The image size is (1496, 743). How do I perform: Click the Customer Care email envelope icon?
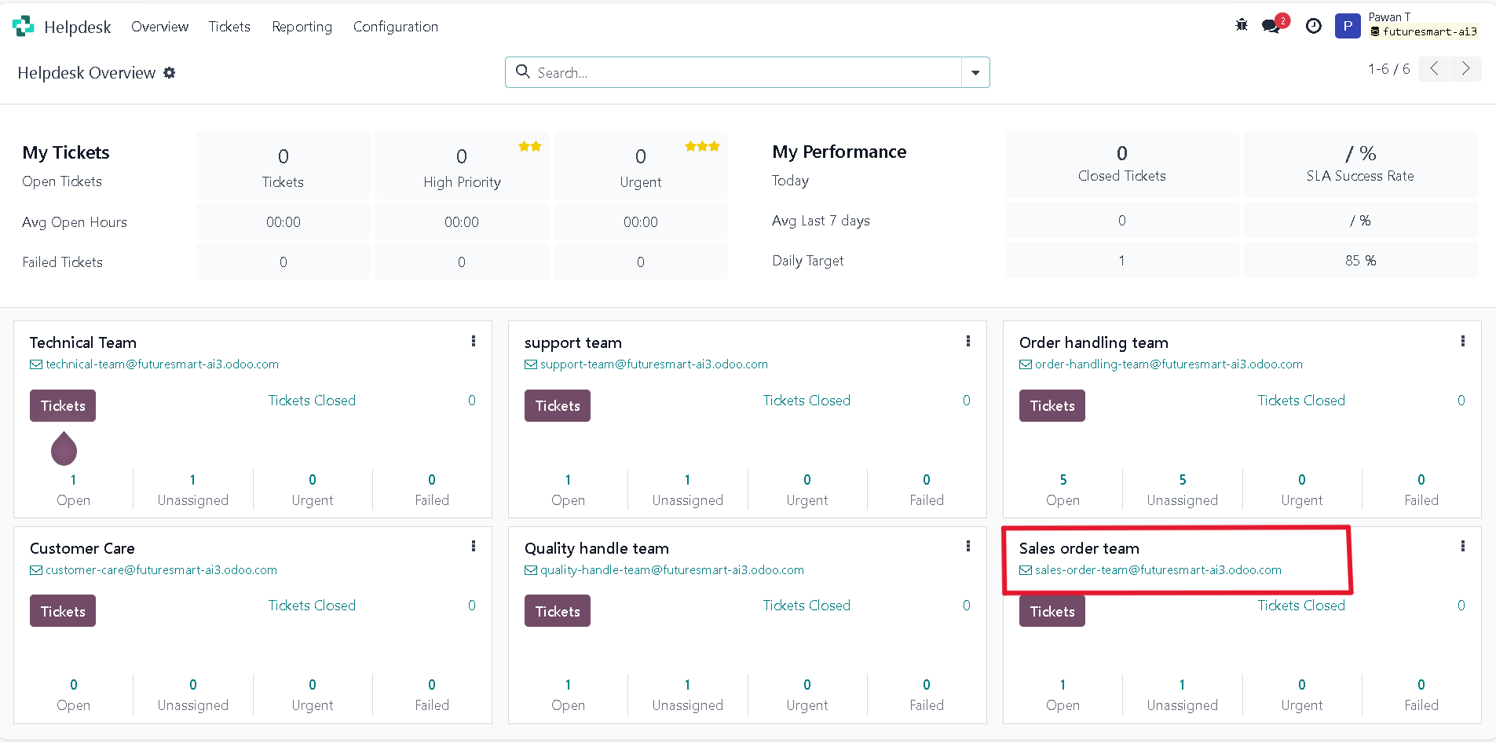point(36,570)
